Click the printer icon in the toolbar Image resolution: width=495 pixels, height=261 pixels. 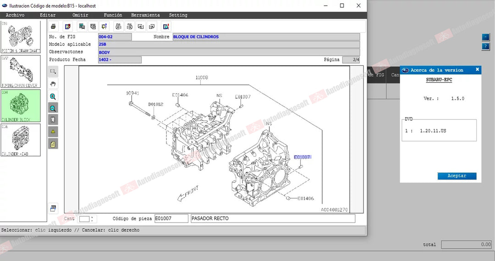pyautogui.click(x=53, y=27)
